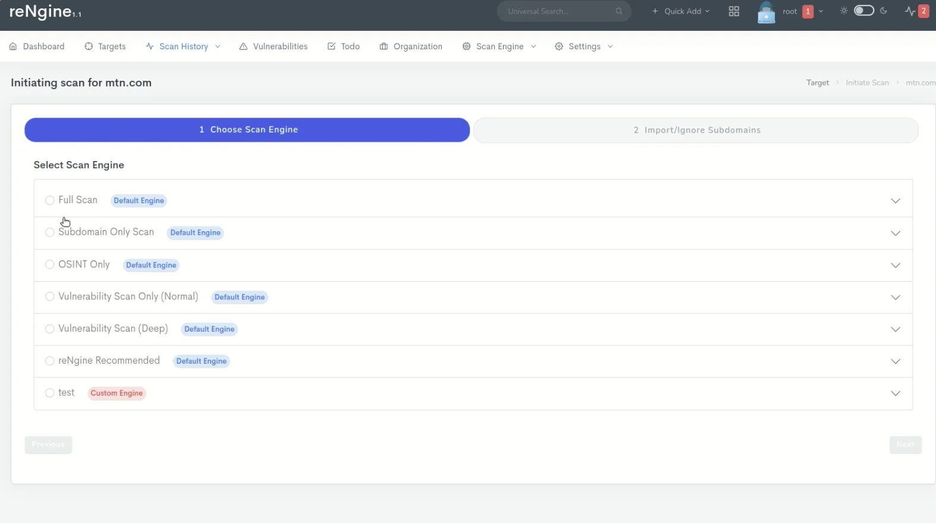Go to Vulnerabilities page

274,46
